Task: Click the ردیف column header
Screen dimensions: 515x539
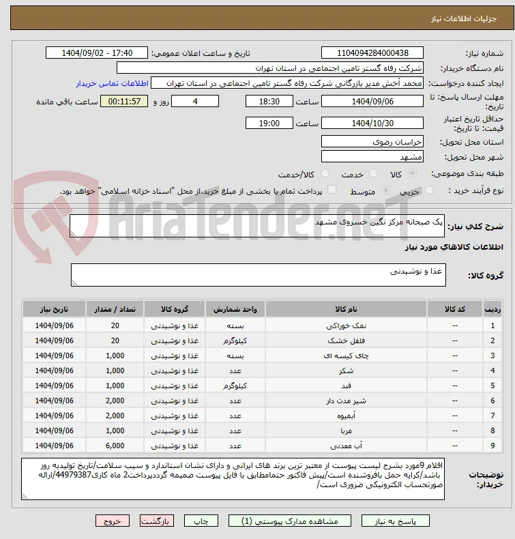Action: click(492, 309)
